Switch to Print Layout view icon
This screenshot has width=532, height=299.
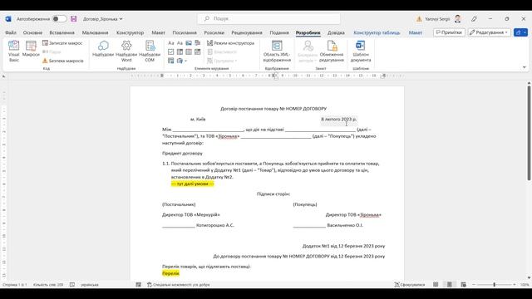point(449,285)
